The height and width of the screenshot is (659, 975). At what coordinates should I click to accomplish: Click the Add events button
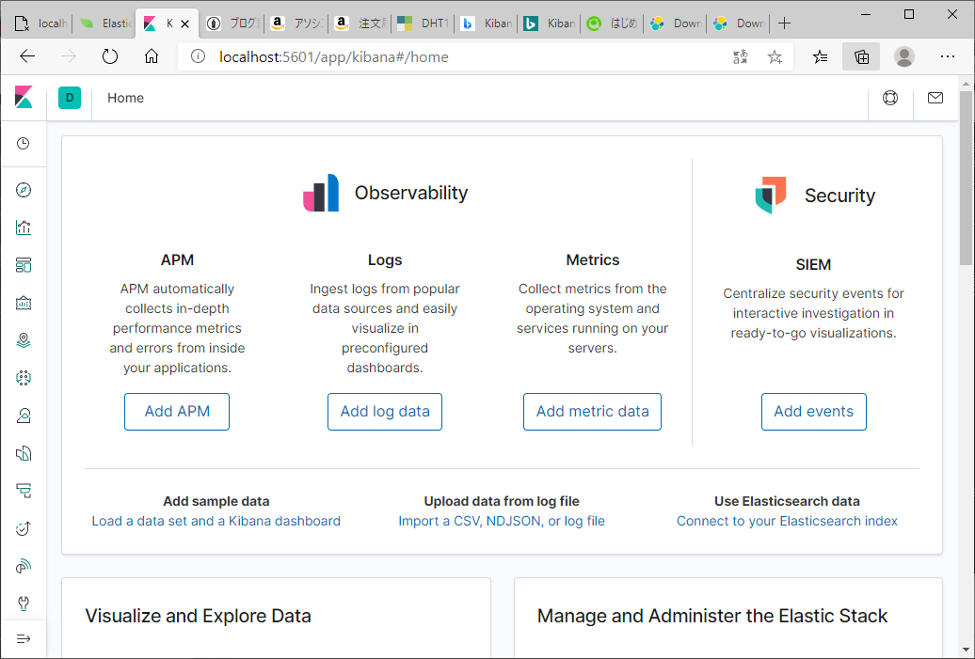(x=813, y=411)
